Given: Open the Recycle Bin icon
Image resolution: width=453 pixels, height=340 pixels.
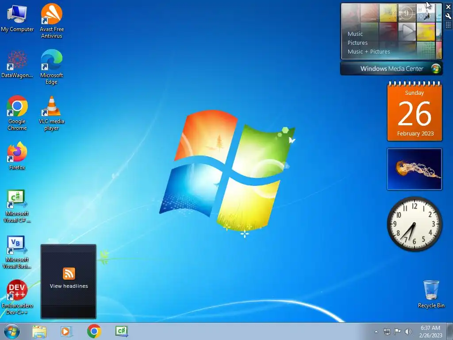Looking at the screenshot, I should click(x=431, y=294).
